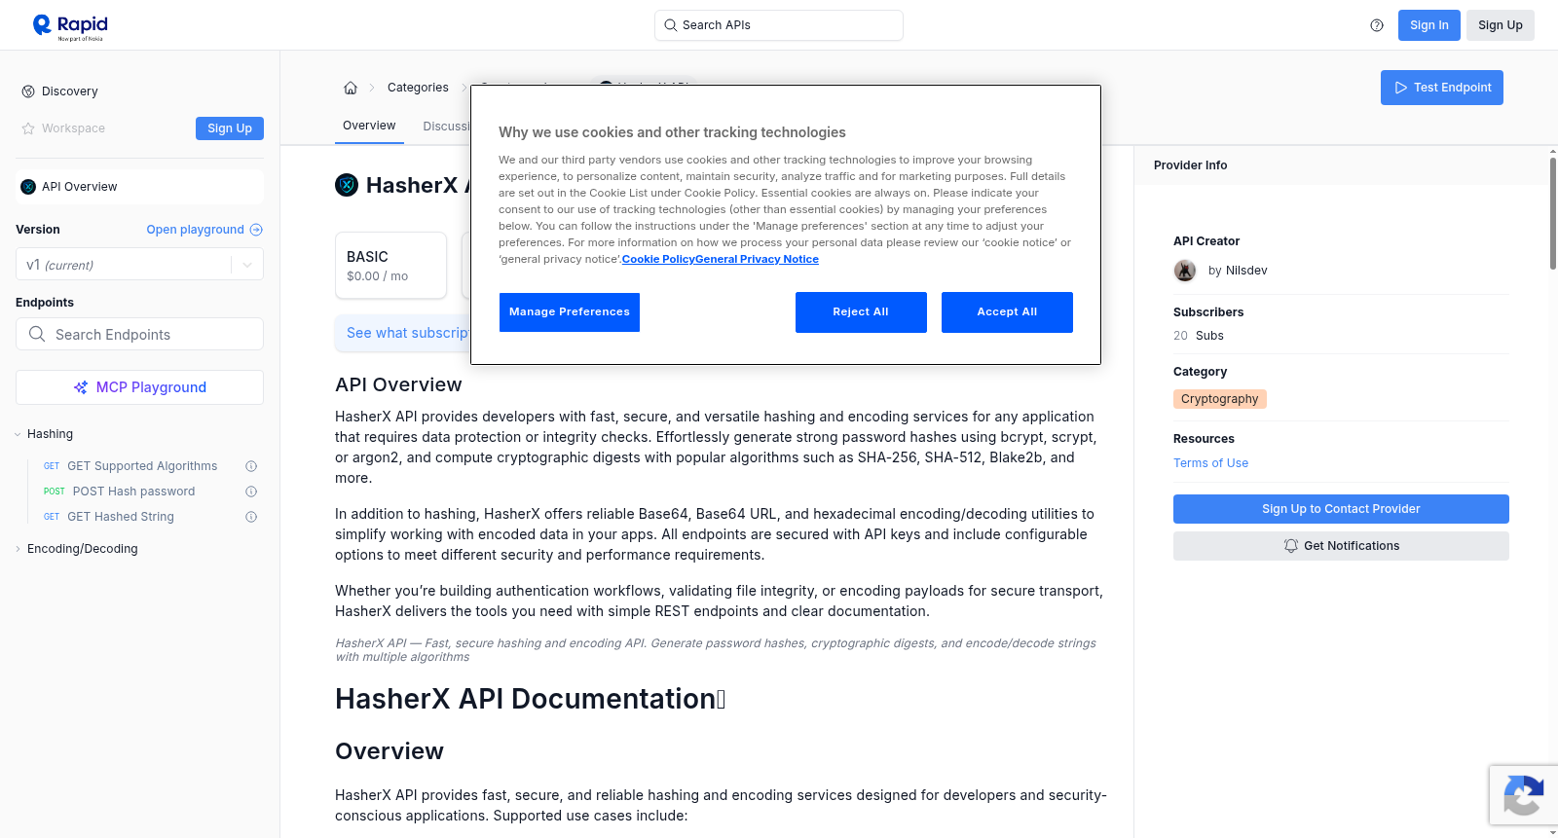Image resolution: width=1558 pixels, height=838 pixels.
Task: Open info icon for GET Hashed String
Action: pos(251,517)
